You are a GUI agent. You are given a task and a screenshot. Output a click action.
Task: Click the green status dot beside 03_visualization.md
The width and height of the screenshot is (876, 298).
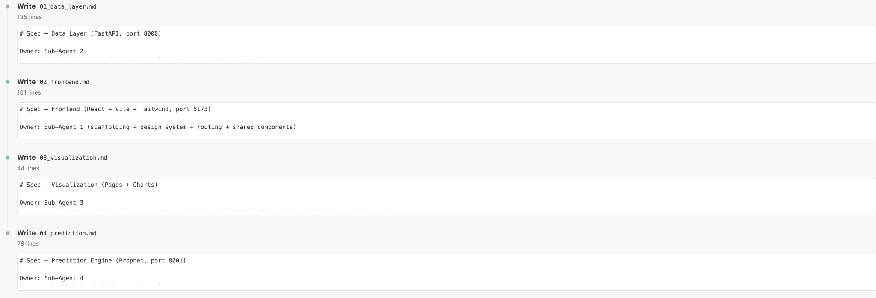[8, 158]
